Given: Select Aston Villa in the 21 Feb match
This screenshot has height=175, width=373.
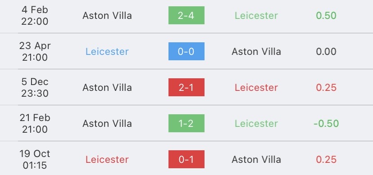Looking at the screenshot, I should (107, 123).
